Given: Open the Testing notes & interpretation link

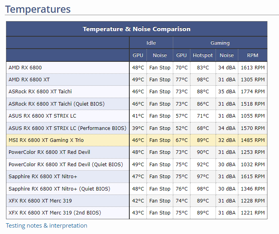Looking at the screenshot, I should click(x=46, y=226).
